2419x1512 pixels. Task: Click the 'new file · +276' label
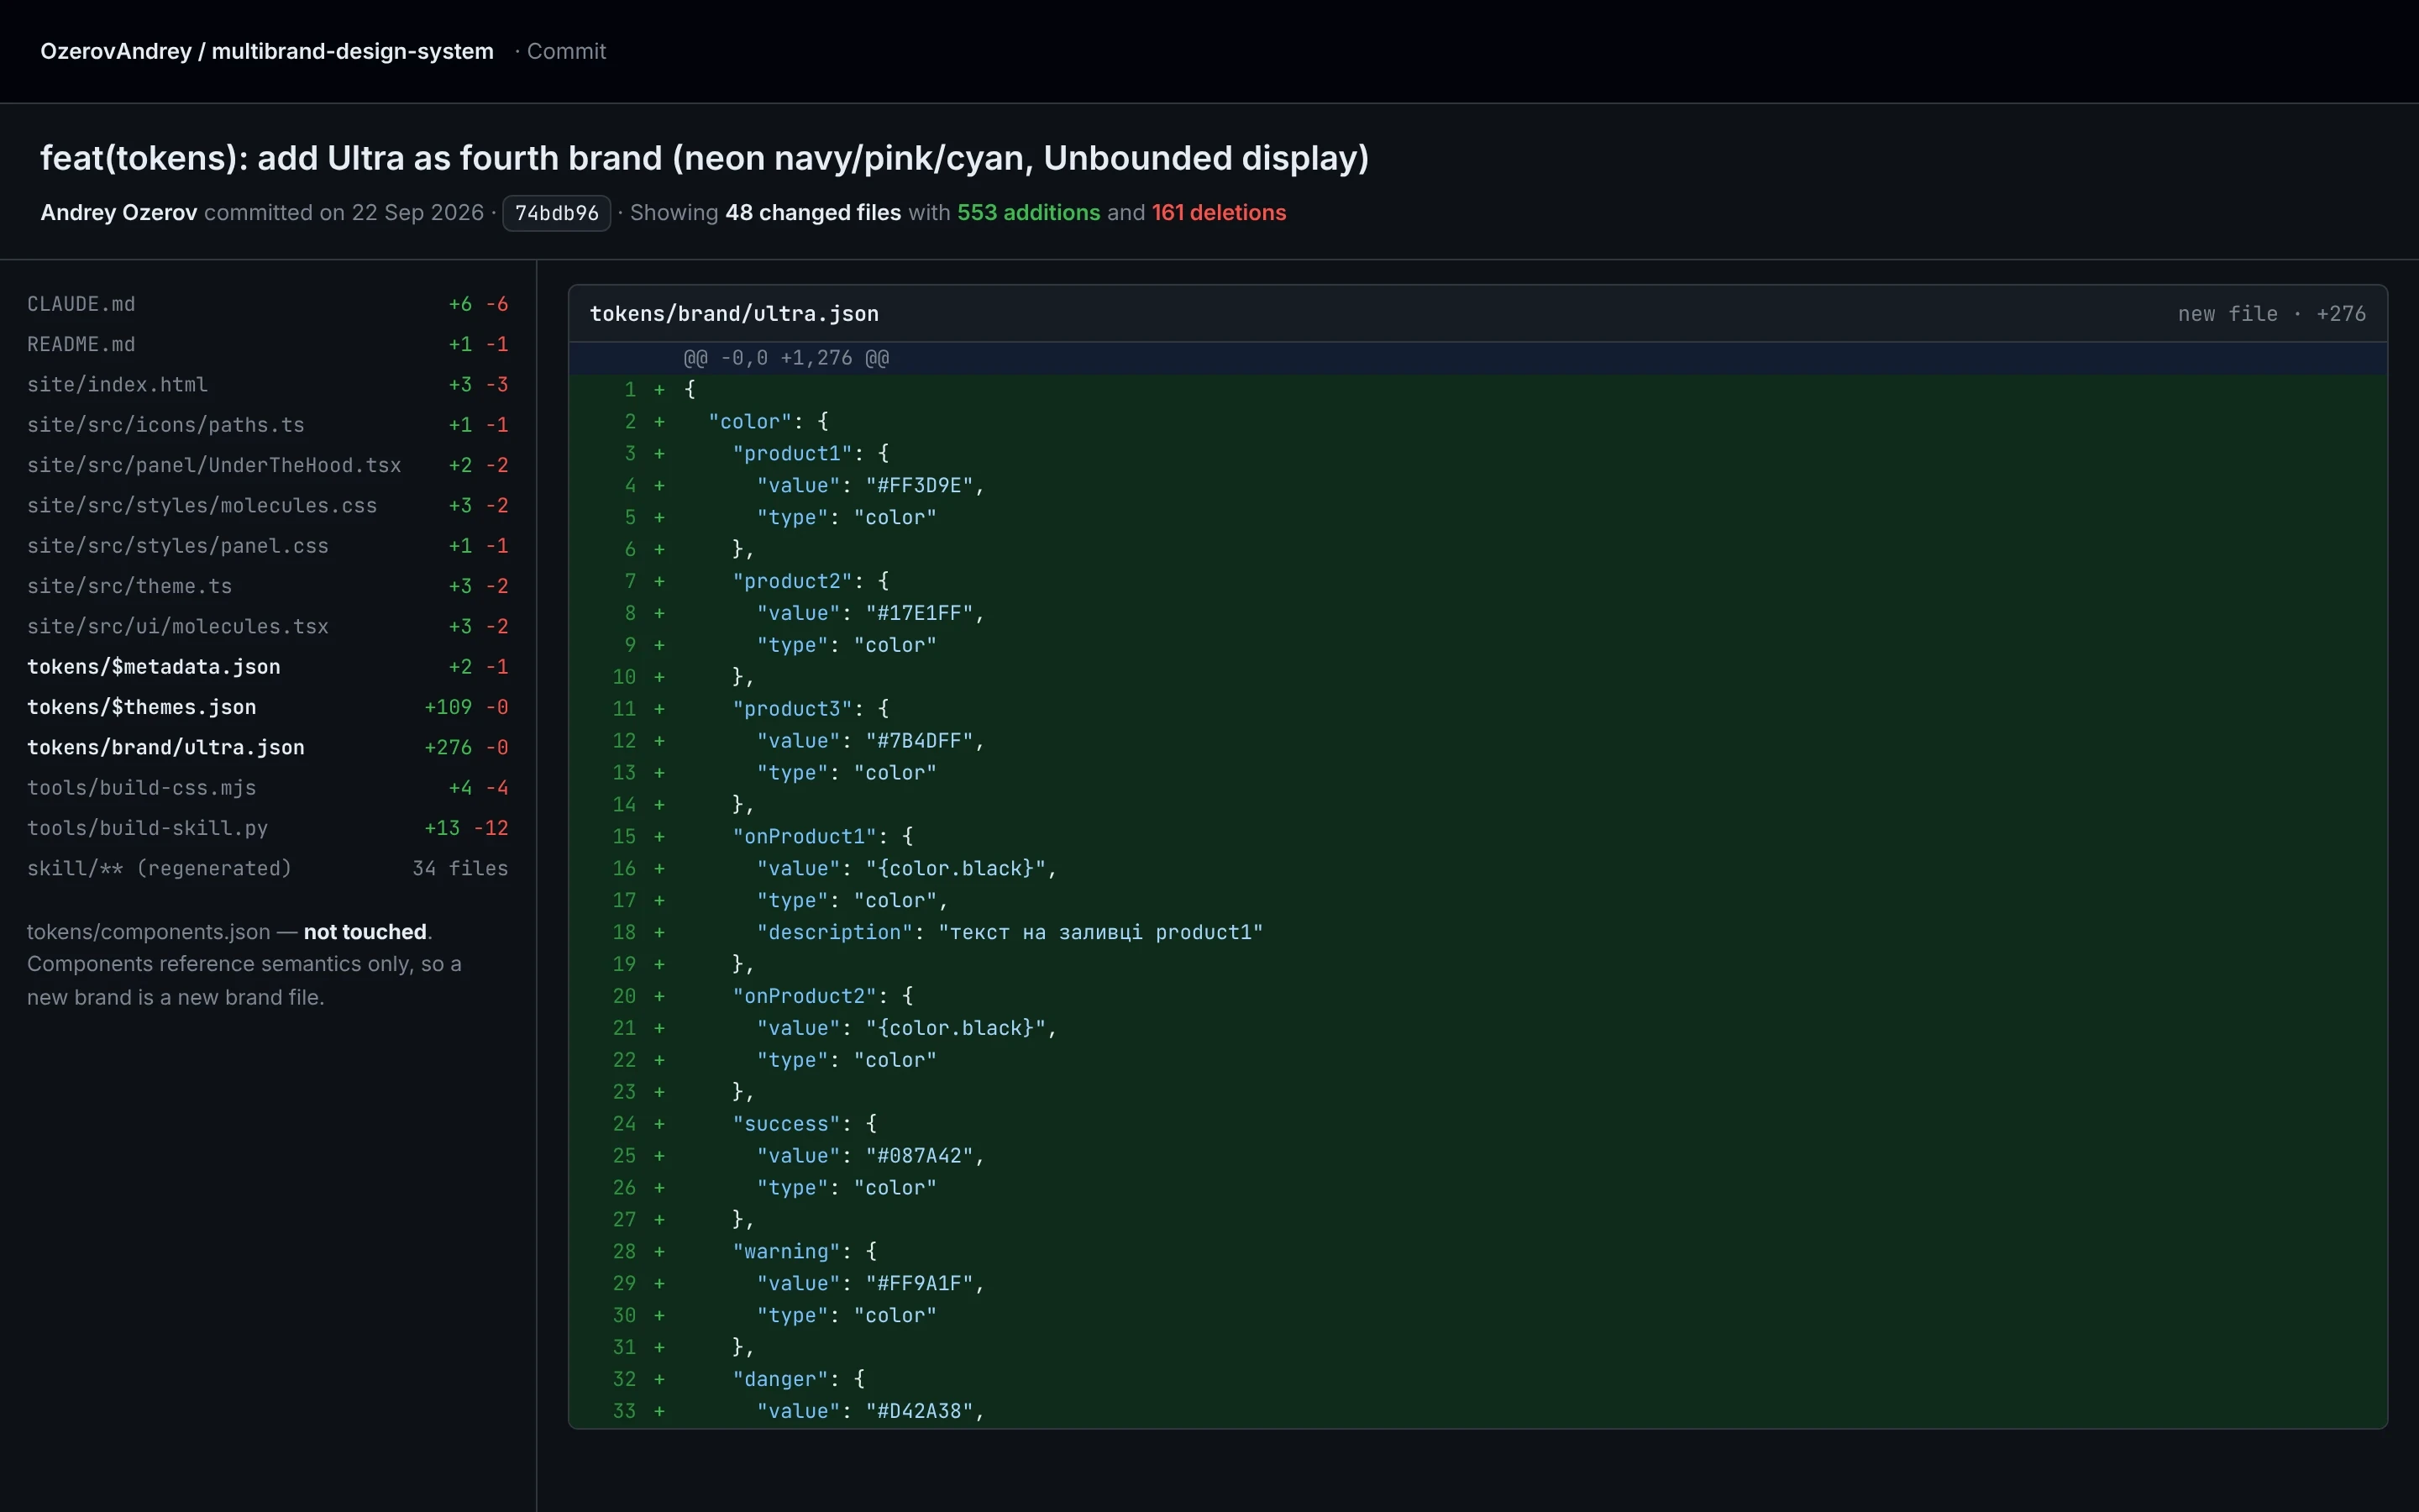2271,314
